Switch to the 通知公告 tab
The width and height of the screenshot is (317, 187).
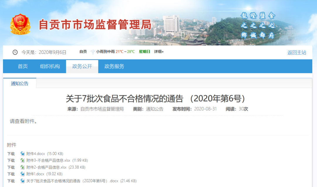[x=20, y=84]
